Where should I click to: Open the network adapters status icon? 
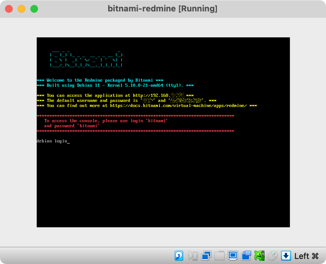tap(206, 255)
